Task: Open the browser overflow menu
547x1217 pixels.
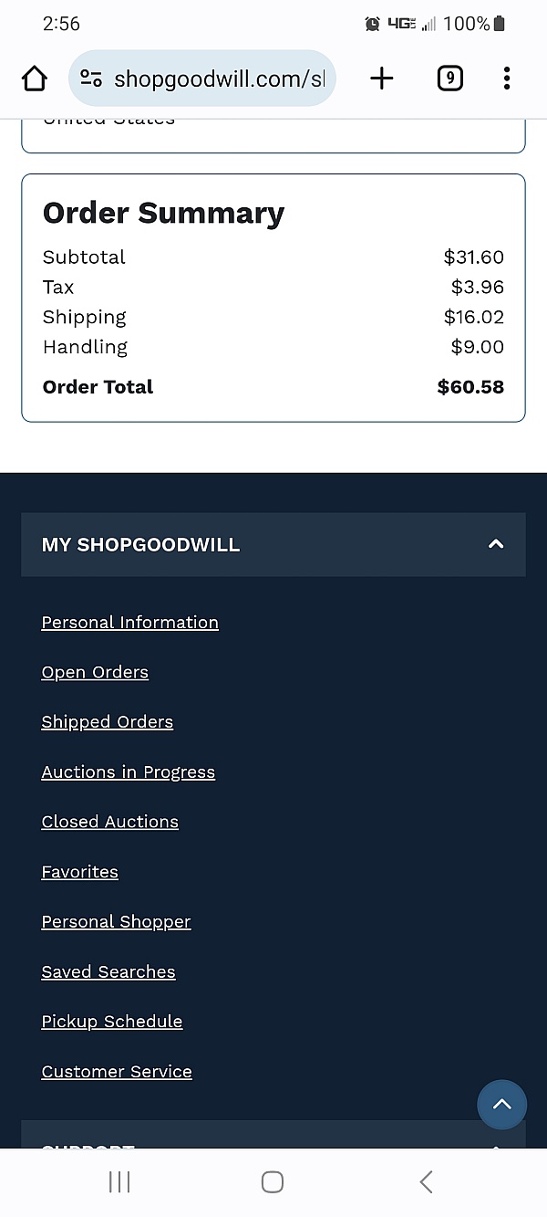Action: [x=506, y=79]
